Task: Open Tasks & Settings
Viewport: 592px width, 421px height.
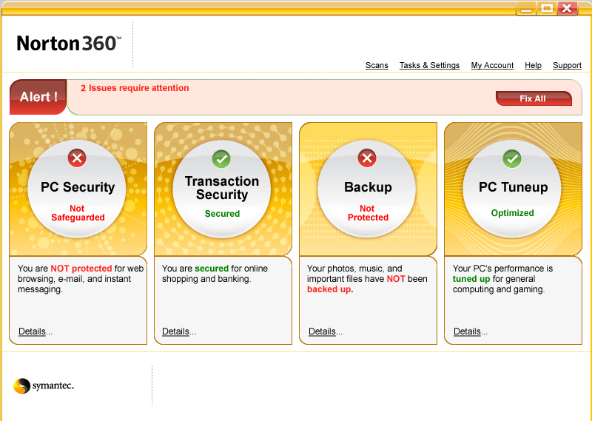Action: point(430,65)
